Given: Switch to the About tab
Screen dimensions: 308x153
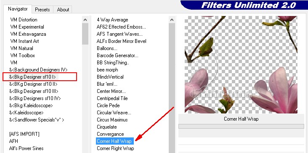Looking at the screenshot, I should (x=63, y=9).
